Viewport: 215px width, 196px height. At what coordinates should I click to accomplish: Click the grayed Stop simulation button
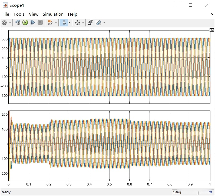(40, 23)
